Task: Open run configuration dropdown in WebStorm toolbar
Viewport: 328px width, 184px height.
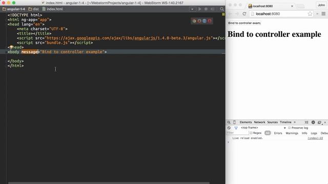Action: 192,9
